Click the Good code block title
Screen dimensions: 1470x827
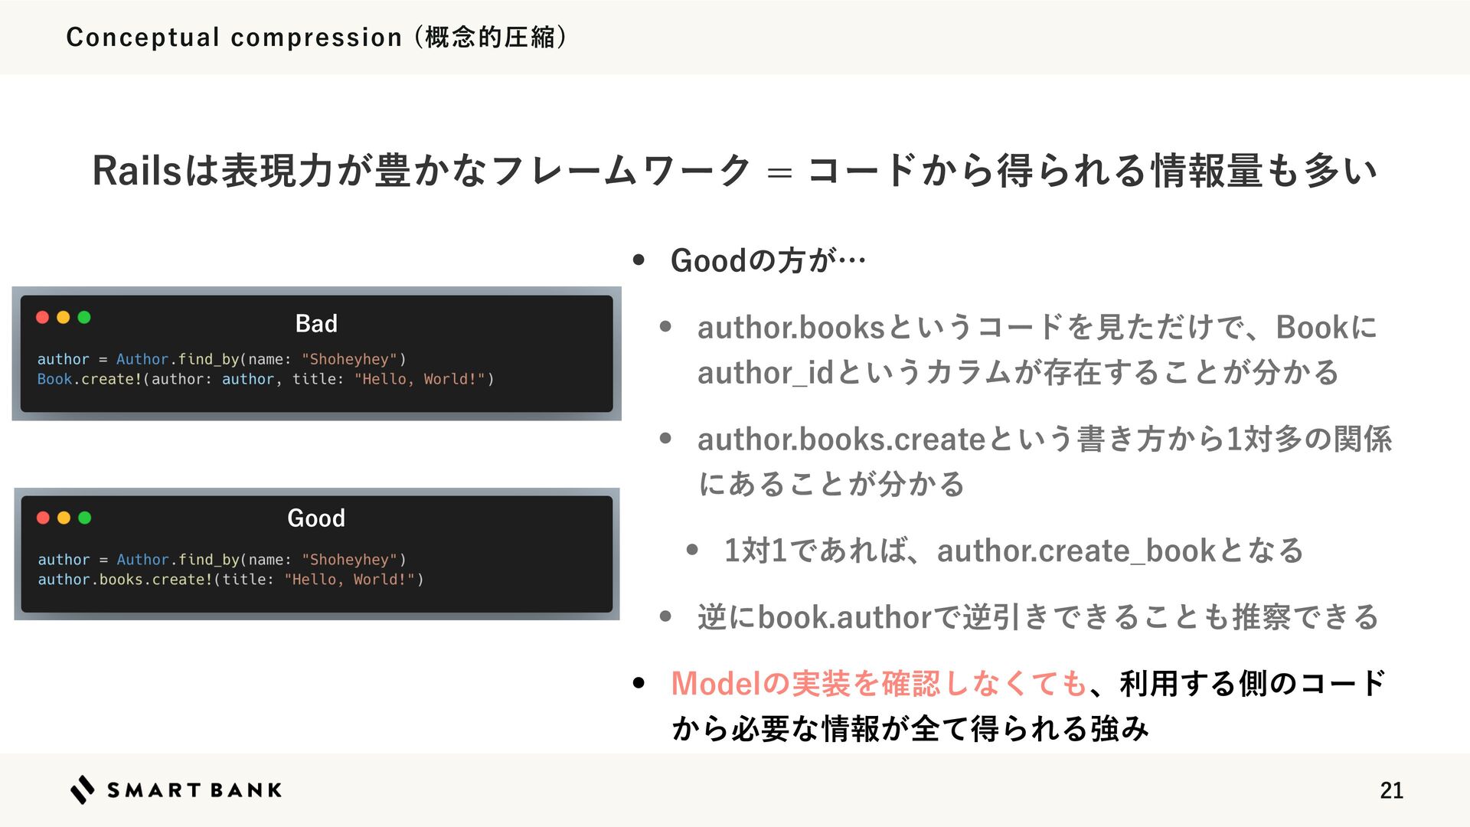(x=316, y=518)
